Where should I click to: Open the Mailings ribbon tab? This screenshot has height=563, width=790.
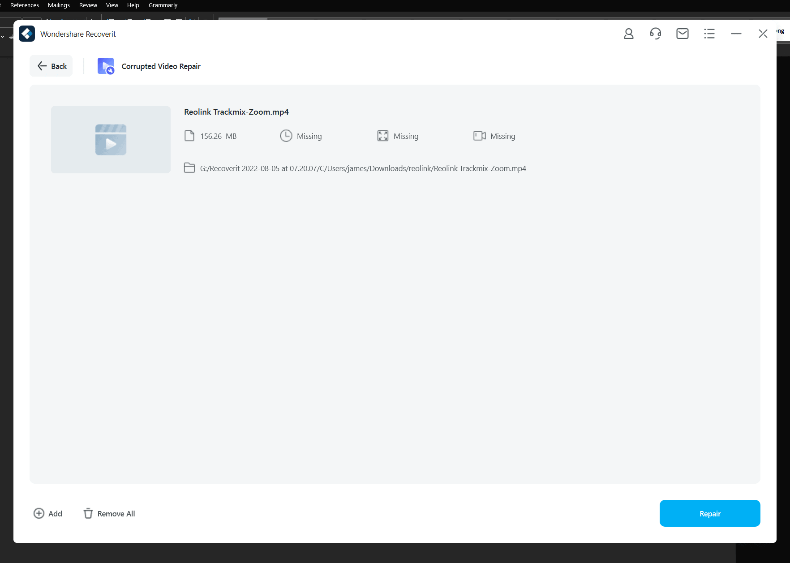coord(59,5)
